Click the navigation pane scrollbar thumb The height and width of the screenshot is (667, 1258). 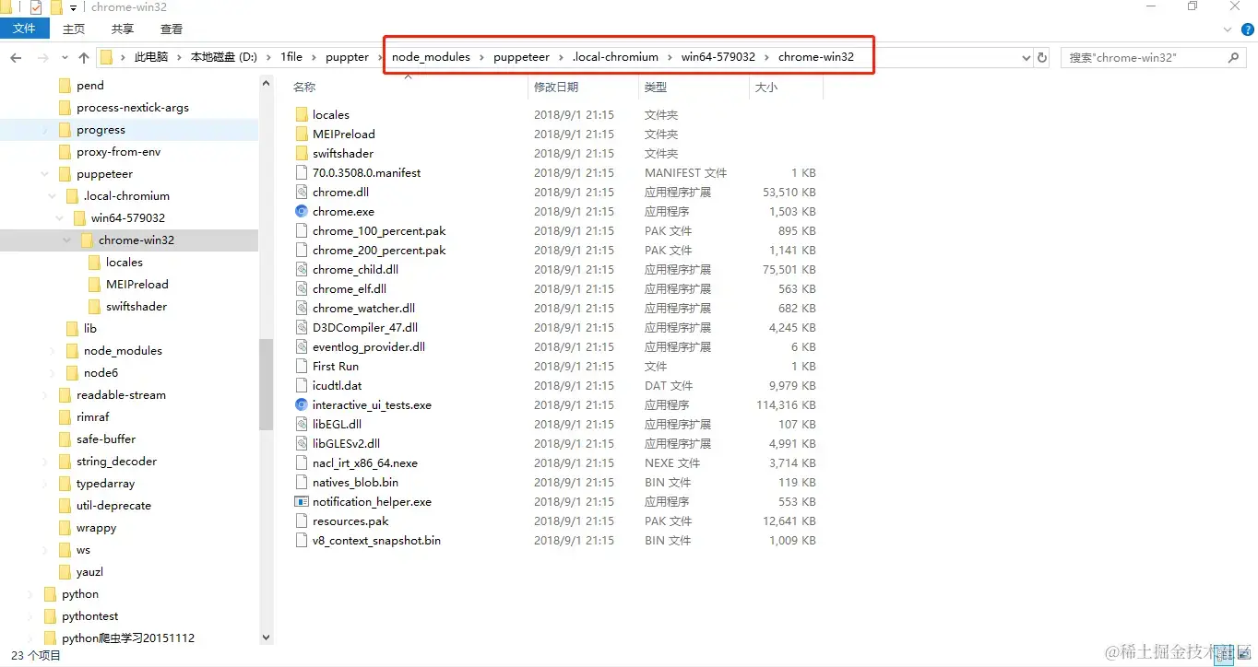click(x=267, y=384)
